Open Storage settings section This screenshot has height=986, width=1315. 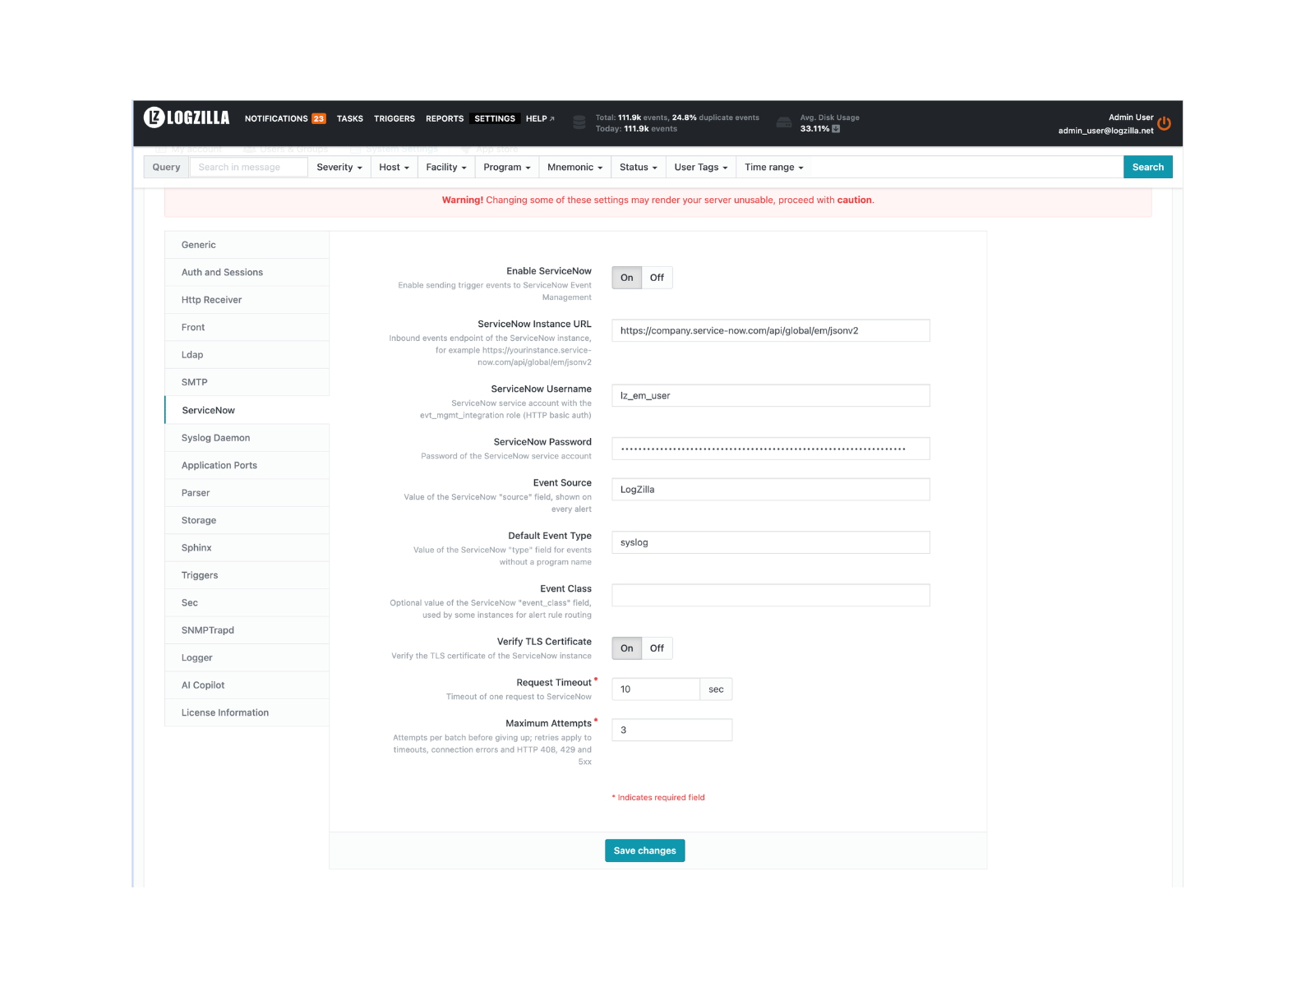(247, 520)
